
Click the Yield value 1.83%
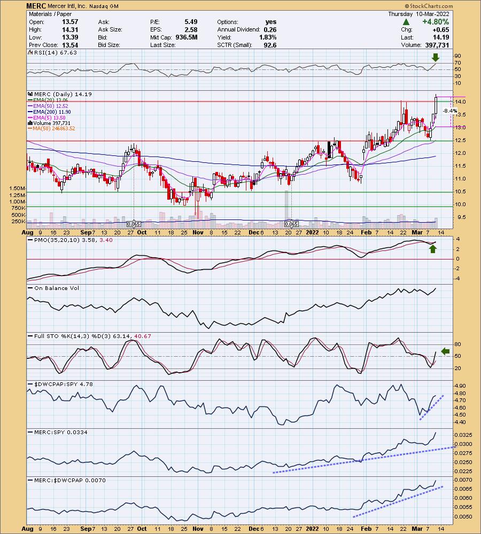[268, 37]
